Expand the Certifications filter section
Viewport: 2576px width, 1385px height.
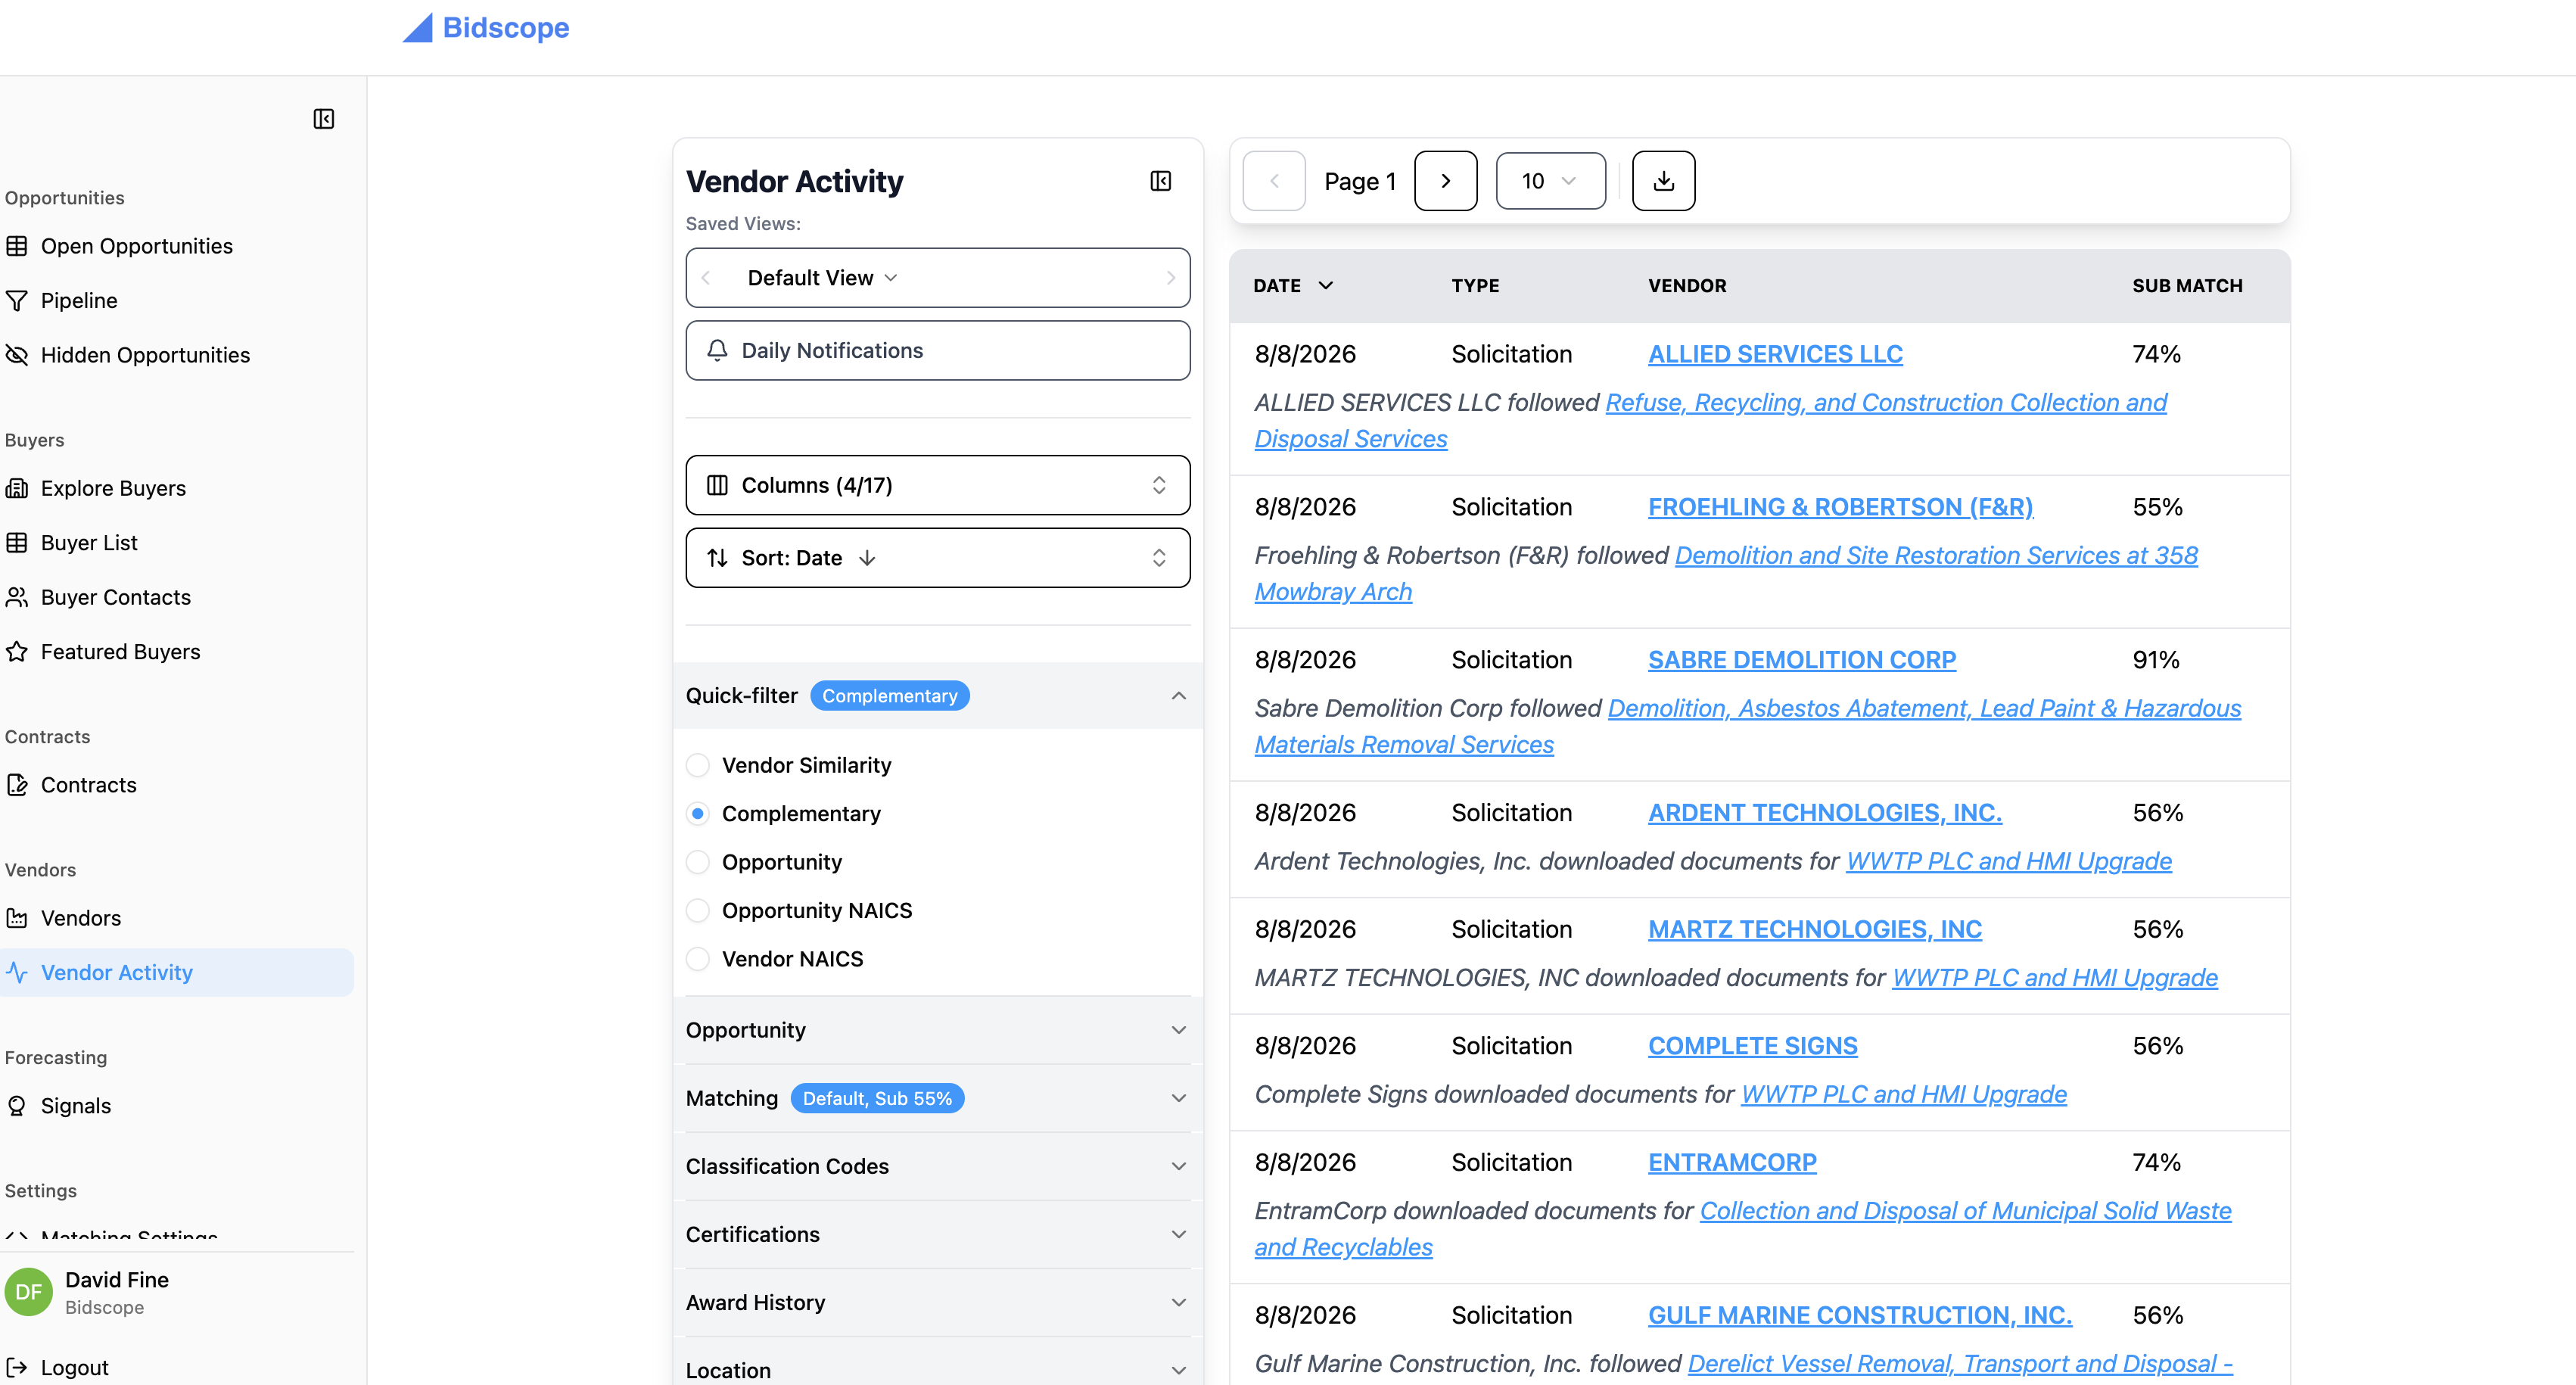[x=938, y=1234]
